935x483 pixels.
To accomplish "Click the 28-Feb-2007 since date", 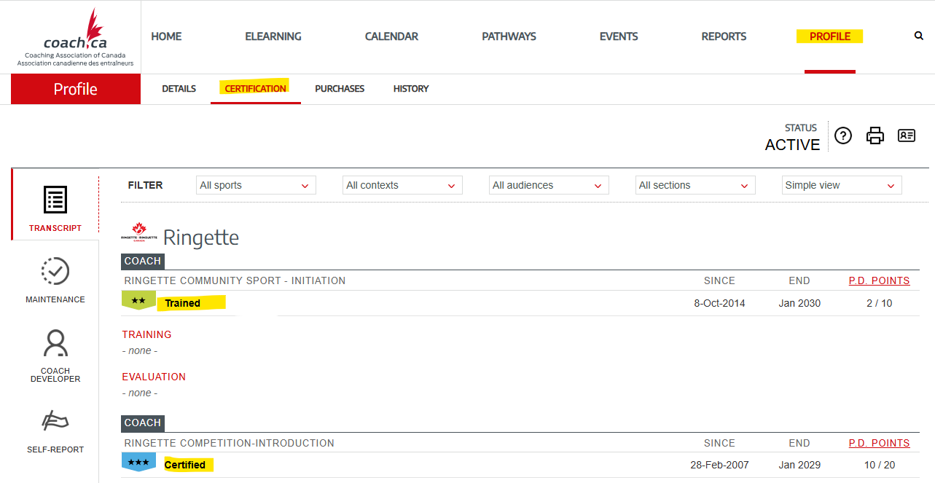I will pyautogui.click(x=719, y=465).
